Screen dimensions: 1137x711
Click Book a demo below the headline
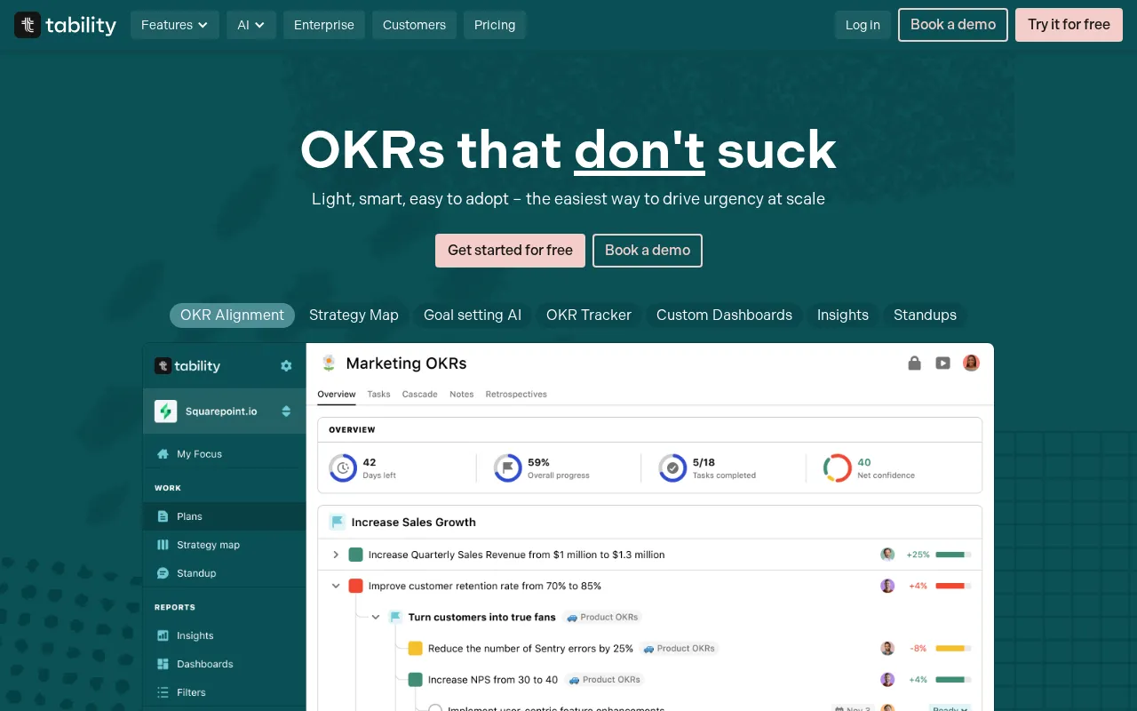648,251
